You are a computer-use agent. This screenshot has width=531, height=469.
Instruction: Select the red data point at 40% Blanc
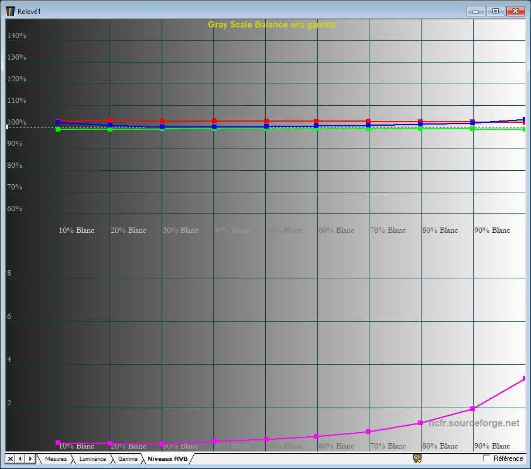[x=214, y=121]
